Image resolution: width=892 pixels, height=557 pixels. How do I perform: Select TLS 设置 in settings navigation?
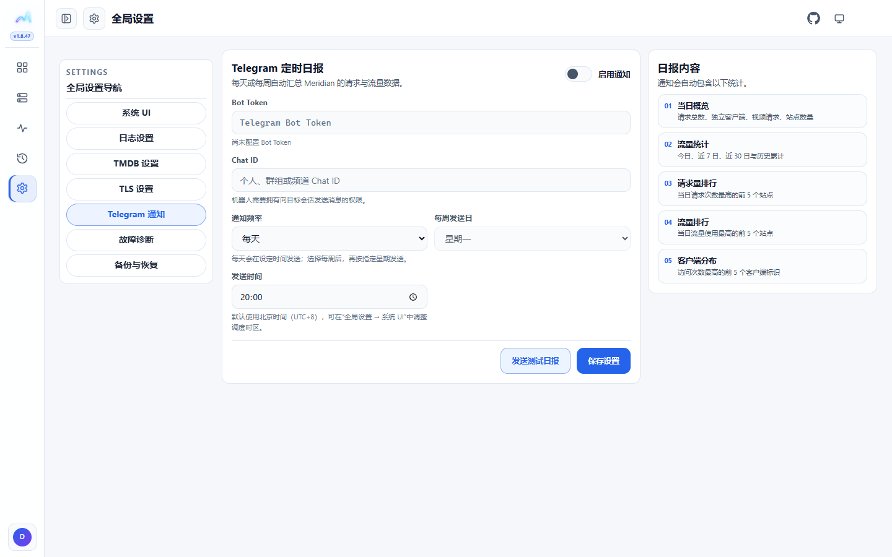[136, 189]
